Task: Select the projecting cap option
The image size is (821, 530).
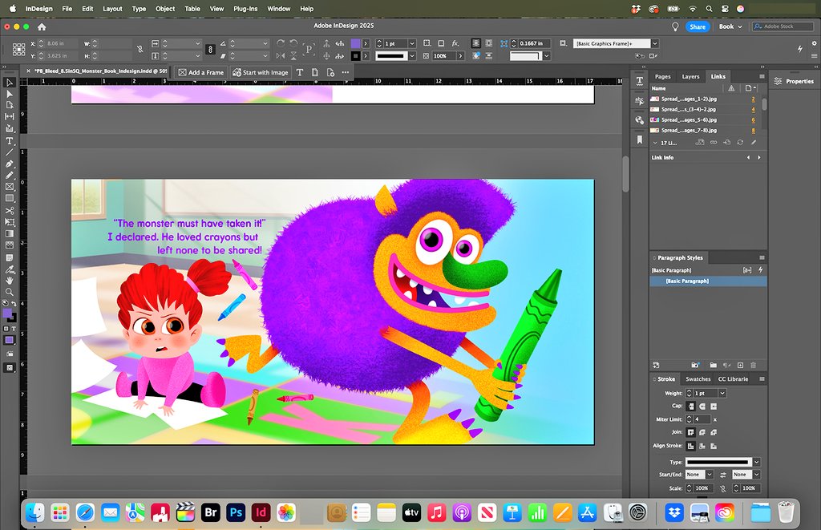Action: coord(714,407)
